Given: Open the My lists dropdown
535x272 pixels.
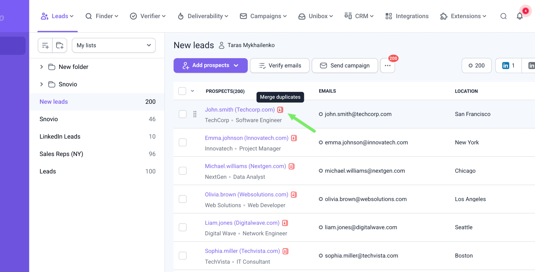Looking at the screenshot, I should 114,45.
